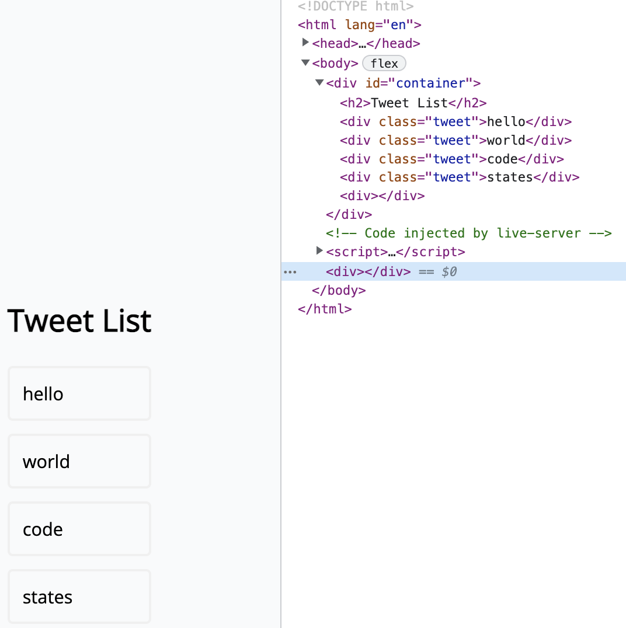The height and width of the screenshot is (628, 626).
Task: Click the Tweet List page heading
Action: [79, 320]
